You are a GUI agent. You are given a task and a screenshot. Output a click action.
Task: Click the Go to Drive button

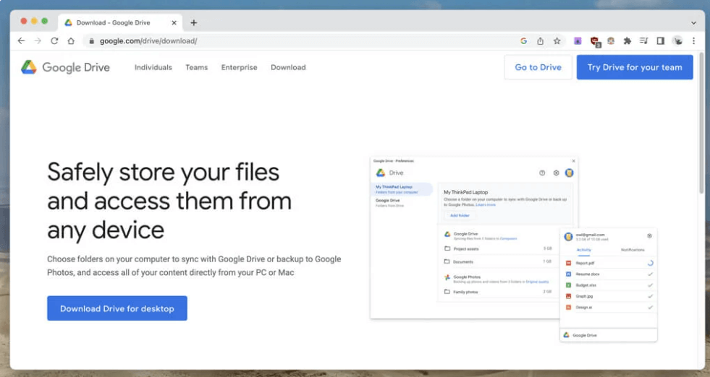pos(538,67)
